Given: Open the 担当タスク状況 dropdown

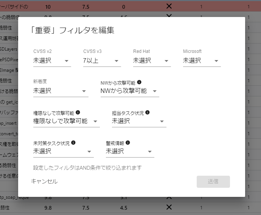Looking at the screenshot, I should 139,121.
